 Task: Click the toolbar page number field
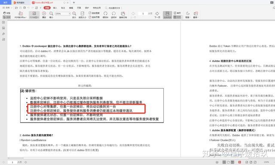click(x=143, y=13)
